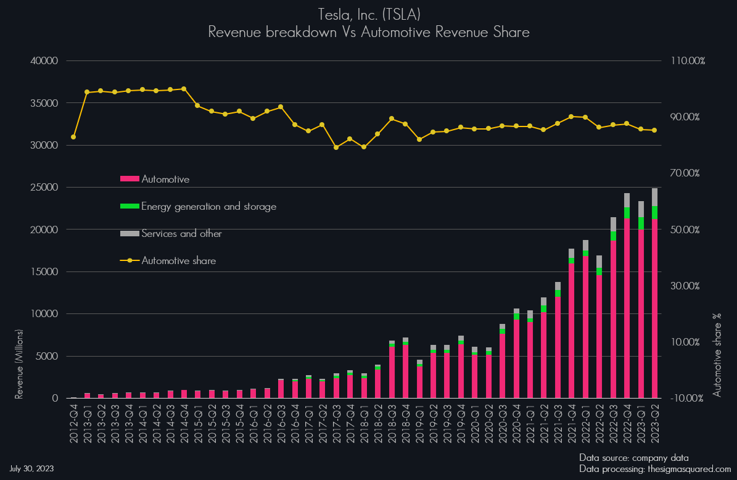Click the green Energy generation legend swatch
The image size is (737, 480).
130,206
